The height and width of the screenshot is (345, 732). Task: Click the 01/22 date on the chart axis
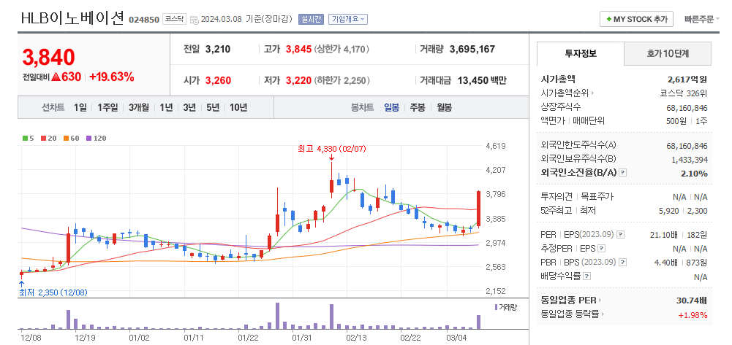248,337
